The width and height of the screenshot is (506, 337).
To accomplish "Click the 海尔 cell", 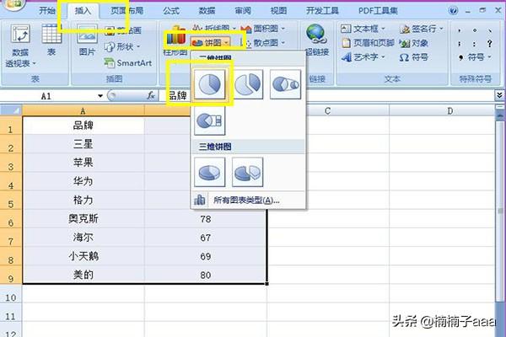I will (83, 238).
